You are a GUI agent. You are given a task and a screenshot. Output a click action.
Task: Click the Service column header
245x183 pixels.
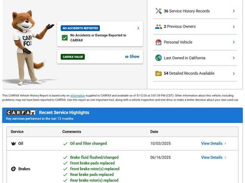tap(17, 131)
